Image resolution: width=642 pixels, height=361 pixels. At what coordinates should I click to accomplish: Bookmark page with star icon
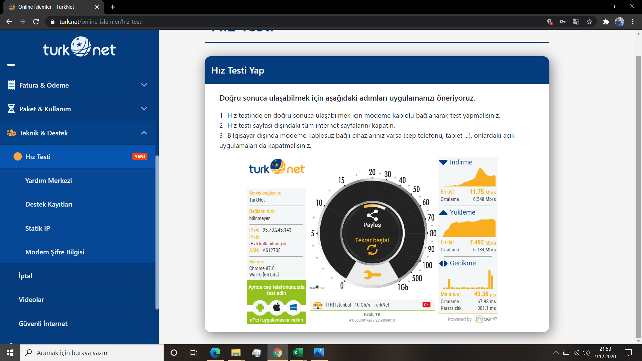tap(589, 22)
